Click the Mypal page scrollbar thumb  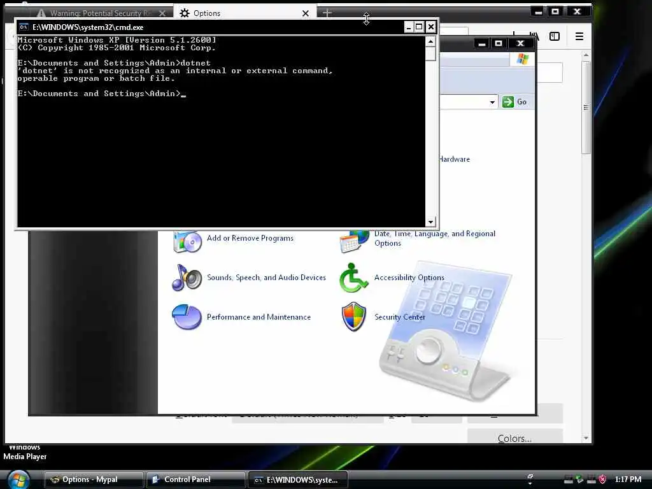[x=586, y=107]
